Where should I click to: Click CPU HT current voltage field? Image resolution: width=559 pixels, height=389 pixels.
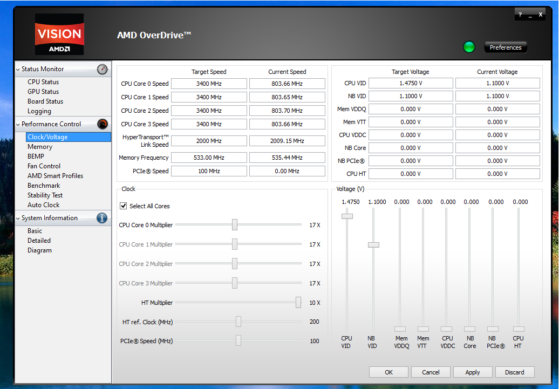(x=497, y=174)
